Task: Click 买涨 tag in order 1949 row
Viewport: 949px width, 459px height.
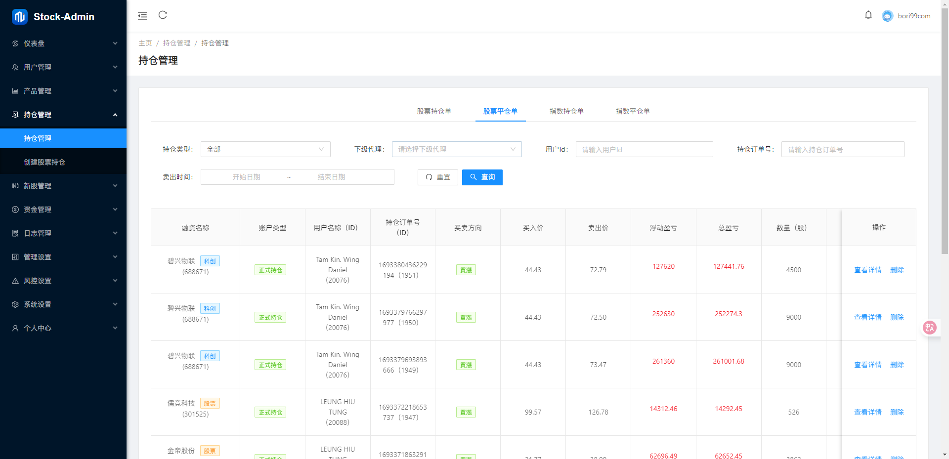Action: [x=466, y=365]
